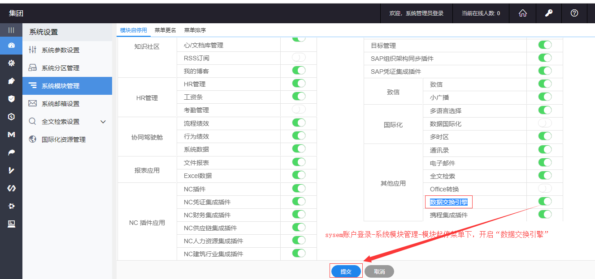The image size is (595, 279).
Task: Enable the Office转换 toggle
Action: pos(545,188)
